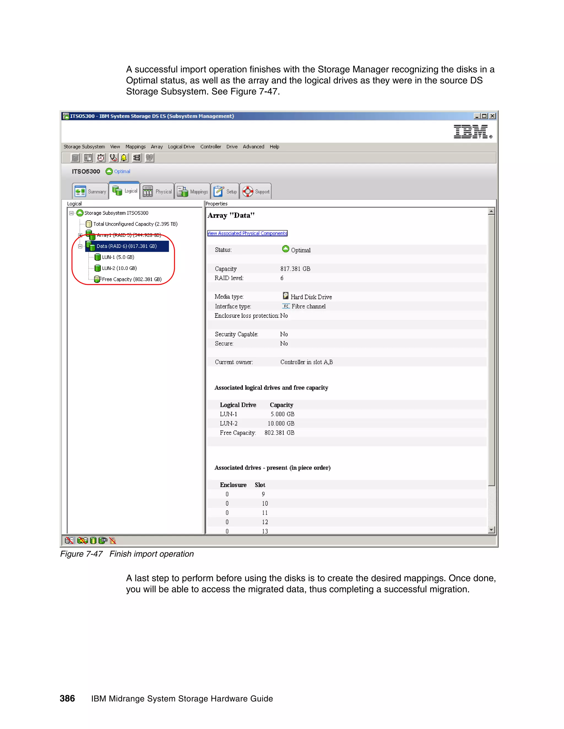Collapse the Data (RAID 6) tree node
564x729 pixels.
click(80, 246)
